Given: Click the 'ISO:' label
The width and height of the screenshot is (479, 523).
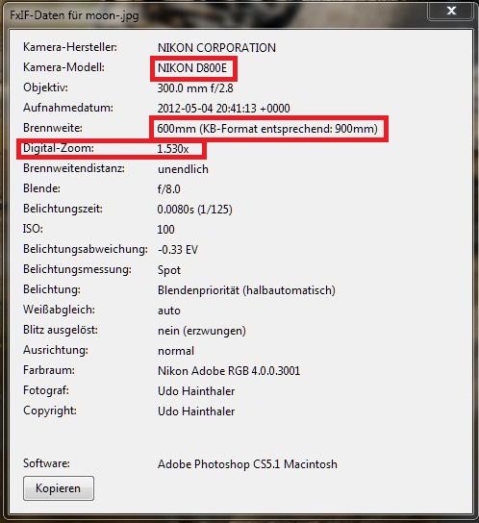Looking at the screenshot, I should 33,229.
